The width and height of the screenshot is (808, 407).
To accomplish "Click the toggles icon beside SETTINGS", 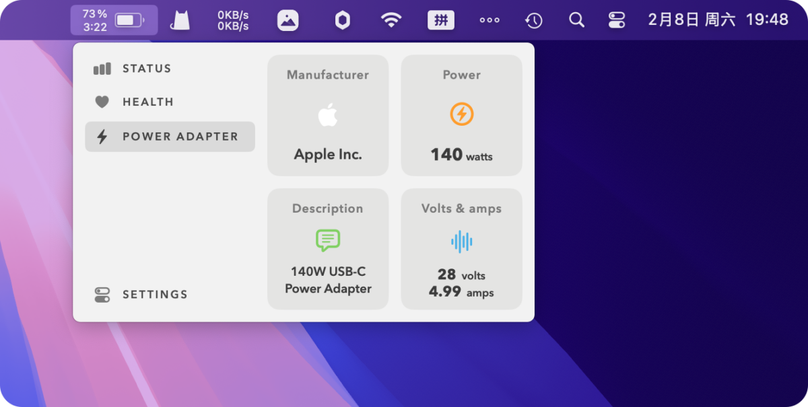I will point(102,295).
